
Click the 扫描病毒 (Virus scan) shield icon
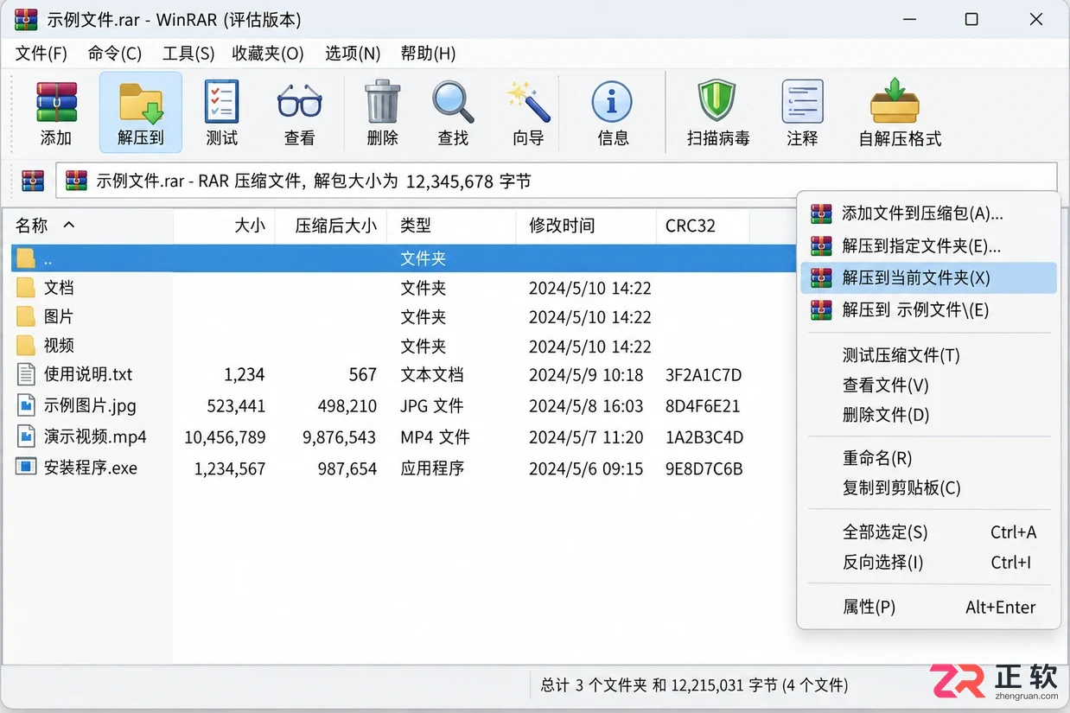point(717,101)
